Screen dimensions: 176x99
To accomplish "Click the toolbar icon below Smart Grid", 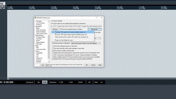I will [3, 7].
